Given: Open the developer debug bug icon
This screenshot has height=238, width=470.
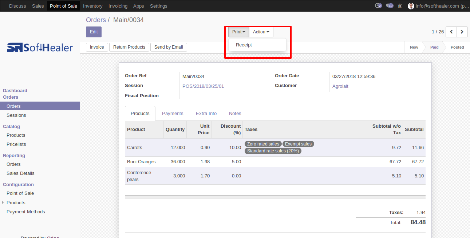Looking at the screenshot, I should (x=400, y=6).
